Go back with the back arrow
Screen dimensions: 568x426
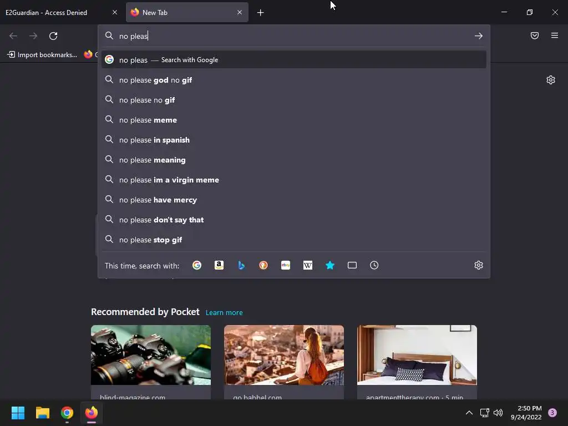[x=13, y=36]
